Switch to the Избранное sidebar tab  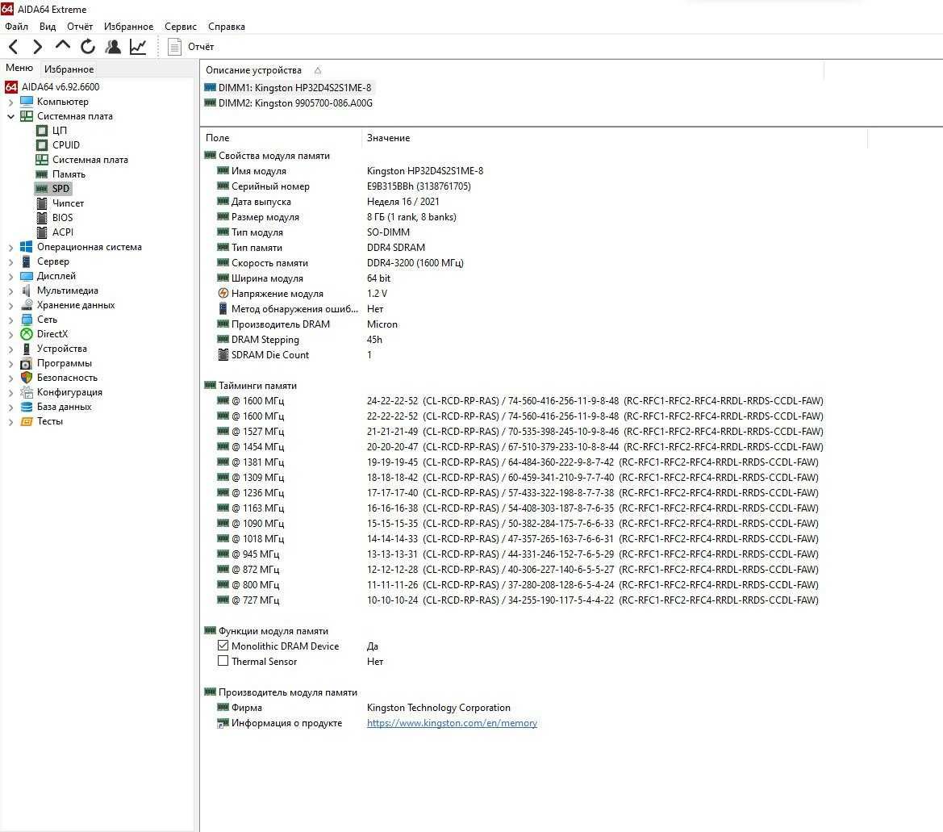tap(69, 69)
